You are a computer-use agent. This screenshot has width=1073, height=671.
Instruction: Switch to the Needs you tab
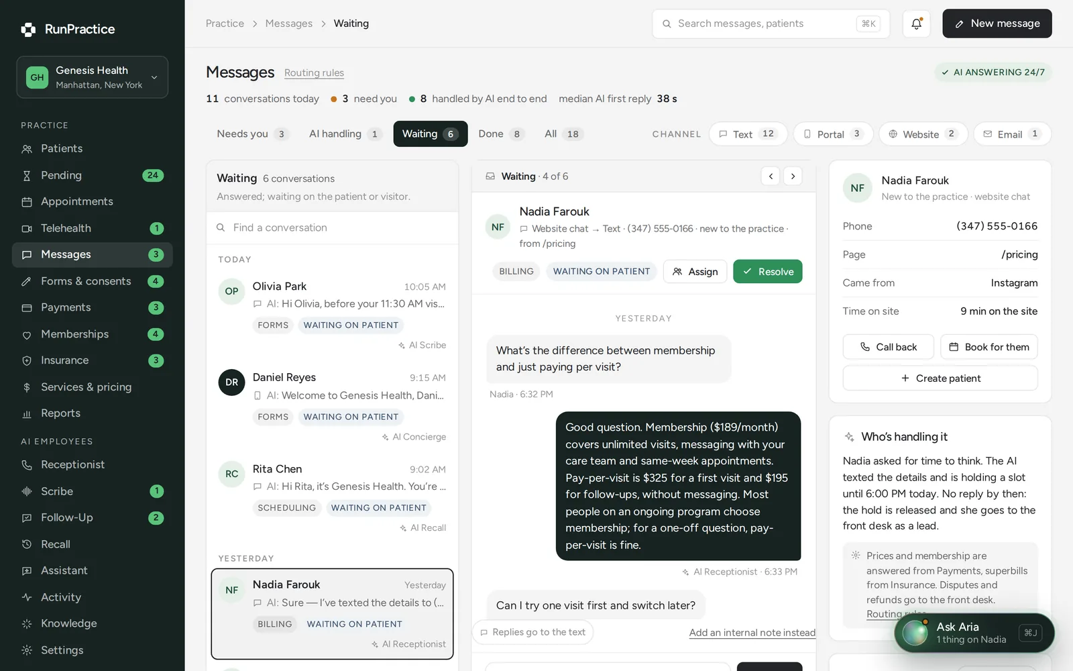[252, 134]
